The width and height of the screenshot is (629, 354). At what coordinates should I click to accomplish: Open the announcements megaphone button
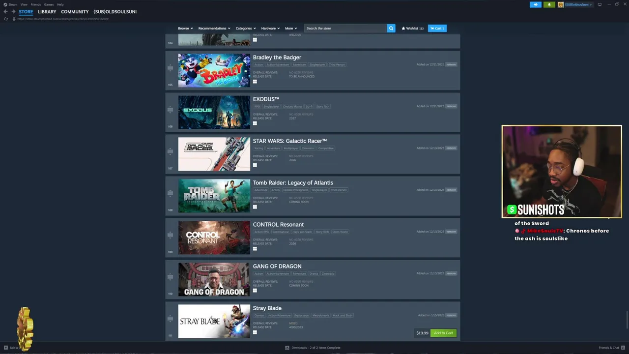[x=535, y=4]
